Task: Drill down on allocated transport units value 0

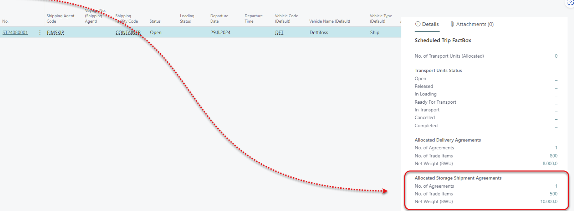Action: pyautogui.click(x=556, y=56)
